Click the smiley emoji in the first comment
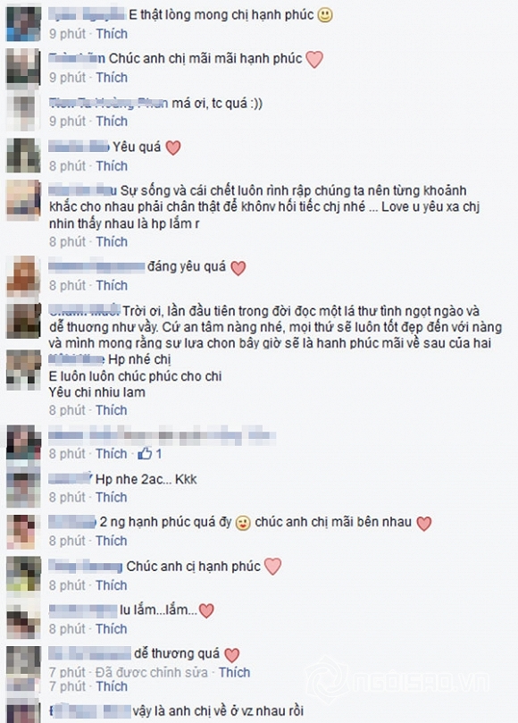The width and height of the screenshot is (518, 723). point(325,15)
